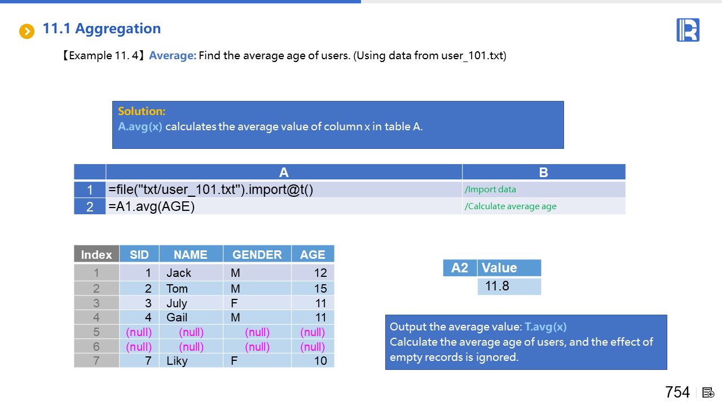Click the blue R logo icon

688,30
